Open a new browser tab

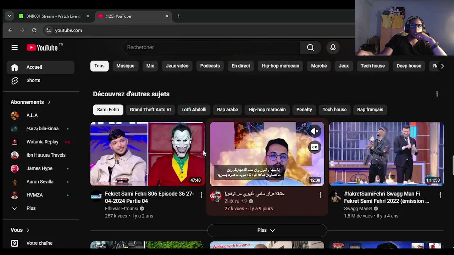(179, 16)
